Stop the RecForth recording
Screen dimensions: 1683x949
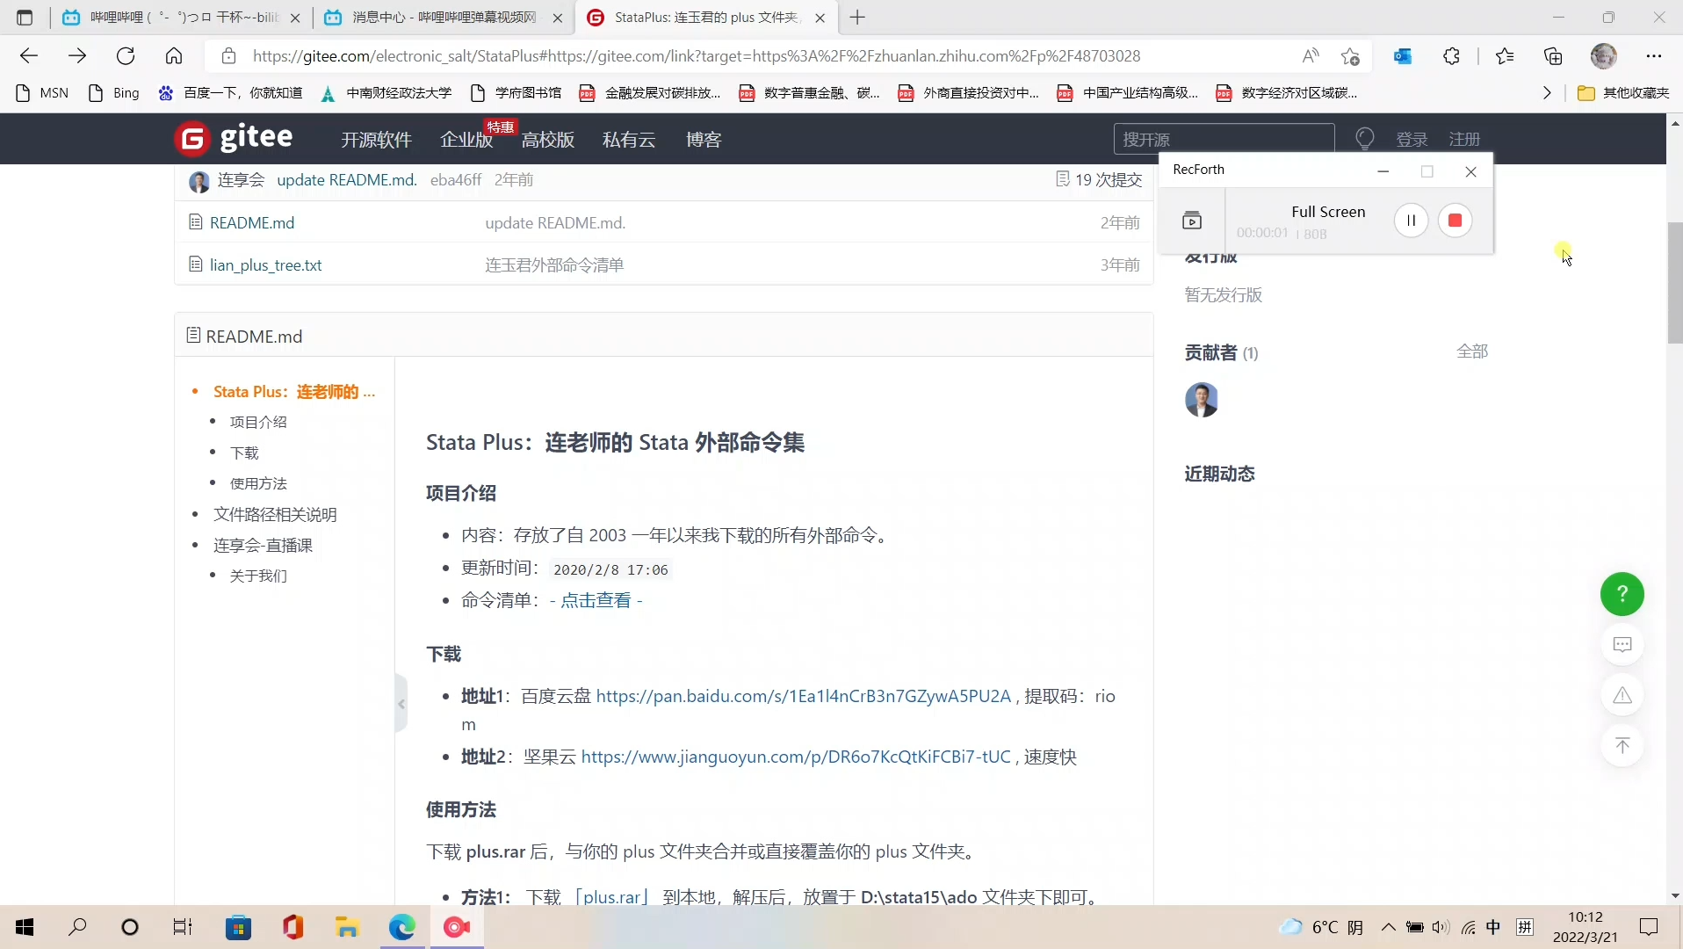(1455, 221)
